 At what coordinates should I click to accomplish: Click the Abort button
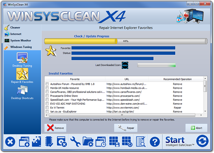(x=196, y=128)
